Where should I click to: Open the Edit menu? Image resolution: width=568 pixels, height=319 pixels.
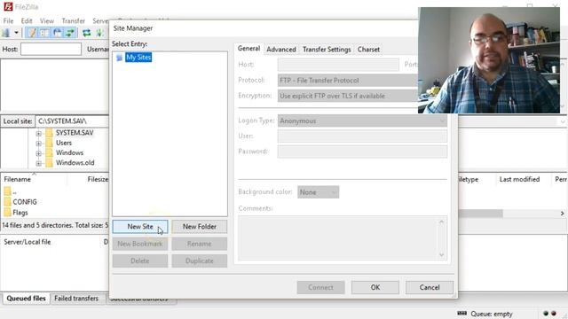pos(27,21)
